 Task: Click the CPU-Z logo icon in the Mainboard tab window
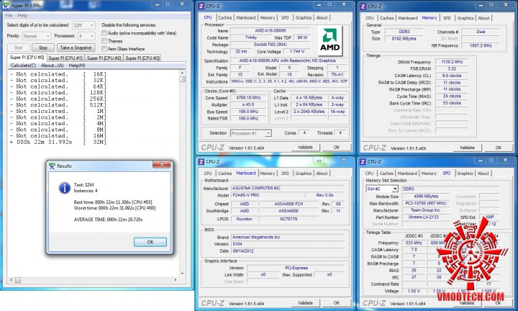pyautogui.click(x=201, y=161)
